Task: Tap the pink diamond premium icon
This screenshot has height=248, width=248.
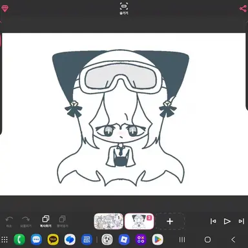Action: (5, 8)
